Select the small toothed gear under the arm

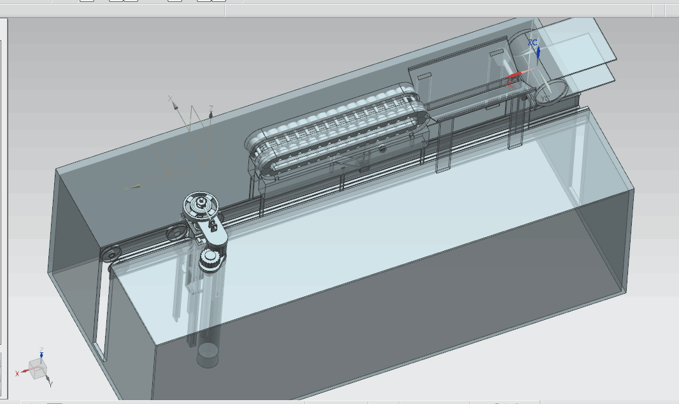211,260
